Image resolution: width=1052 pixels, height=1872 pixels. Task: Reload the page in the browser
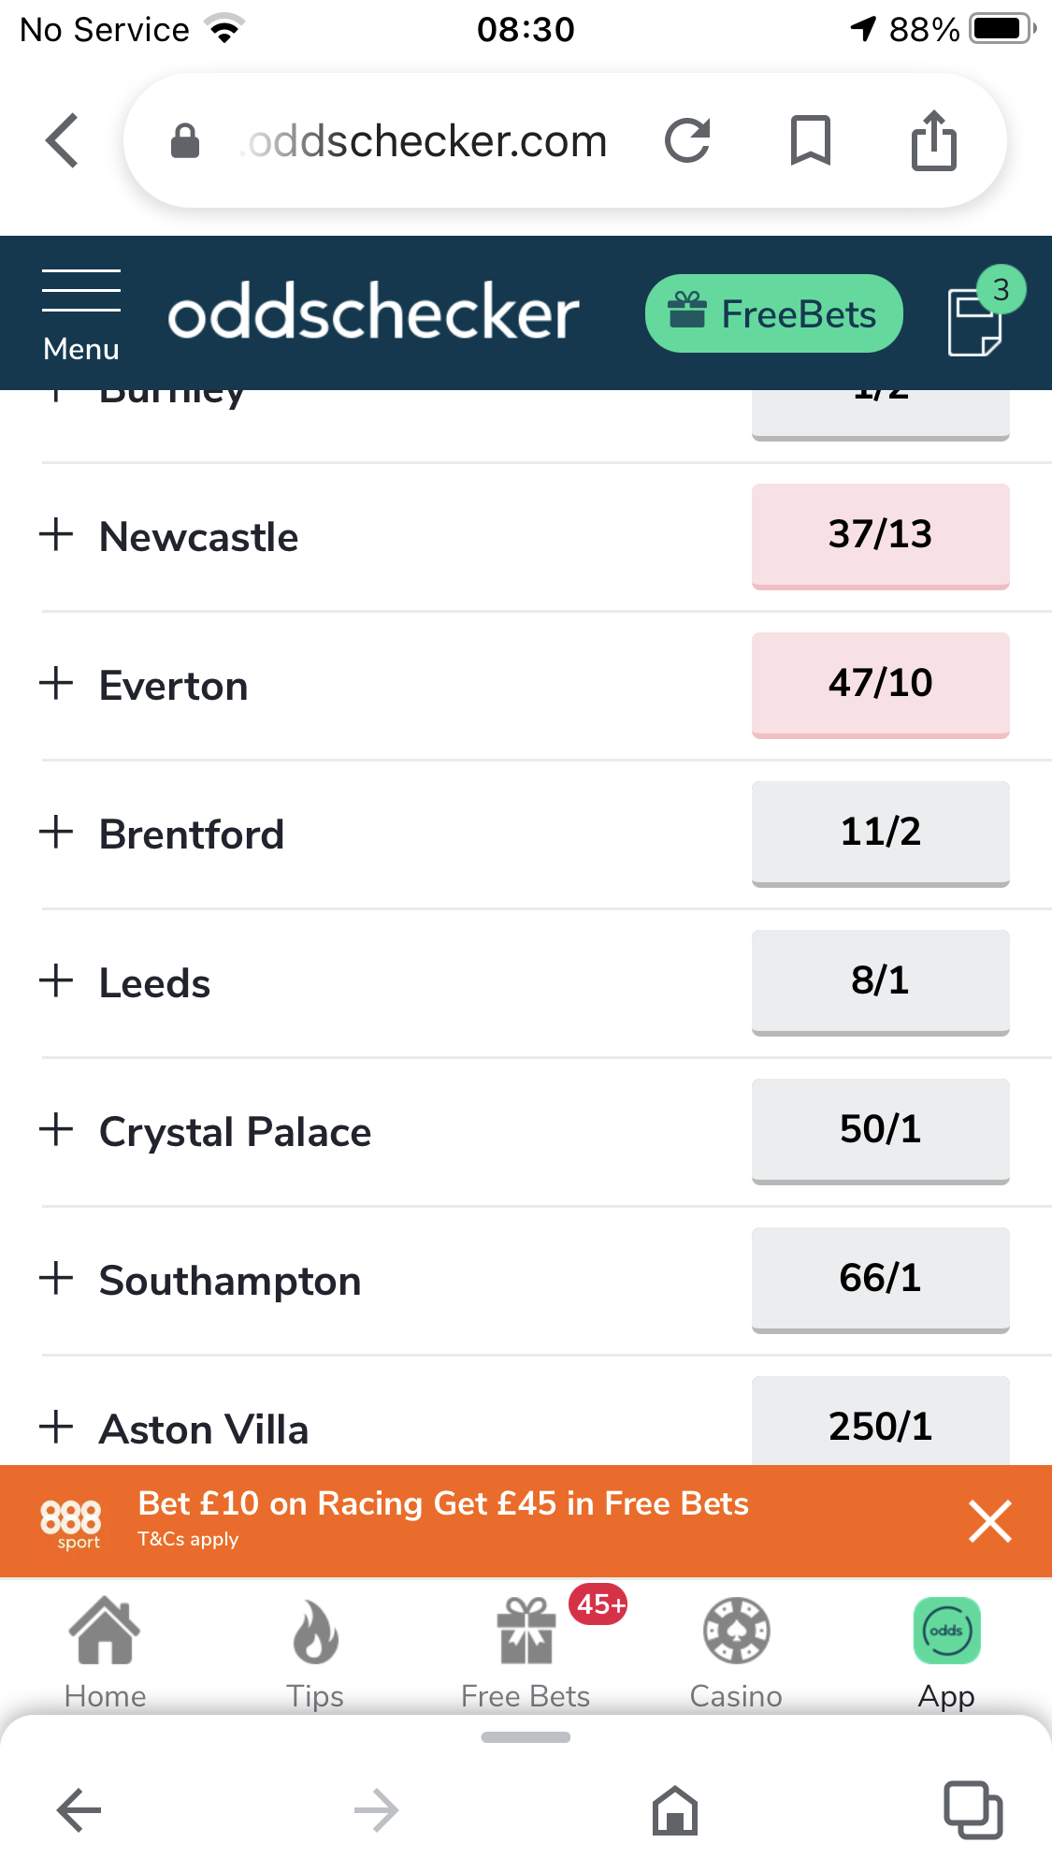coord(687,141)
